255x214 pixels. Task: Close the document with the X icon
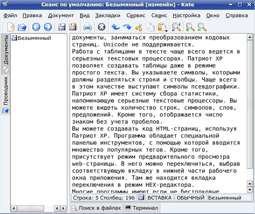pyautogui.click(x=102, y=27)
